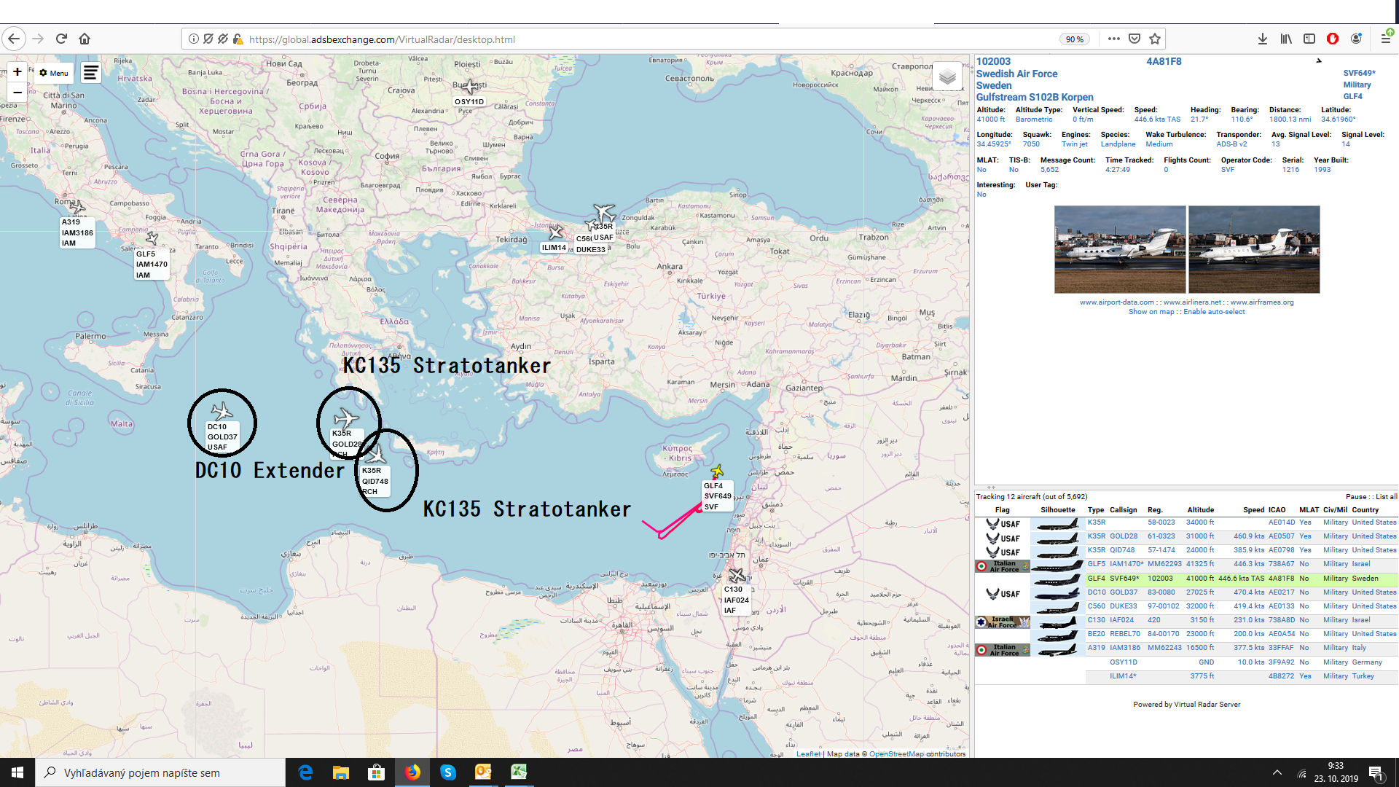The image size is (1399, 787).
Task: Open the Firefox downloads arrow
Action: pos(1262,39)
